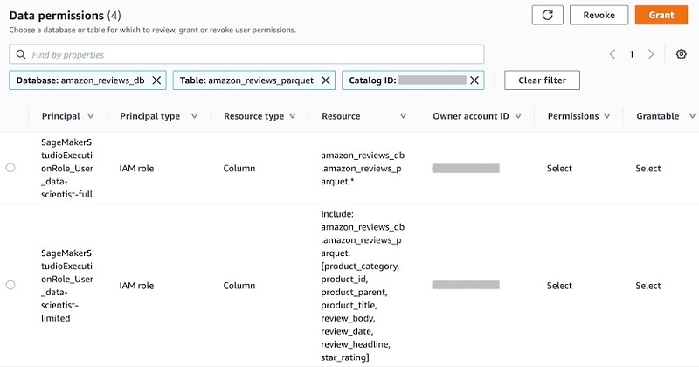Screen dimensions: 699x367
Task: Sort by Resource type column arrow
Action: point(293,116)
